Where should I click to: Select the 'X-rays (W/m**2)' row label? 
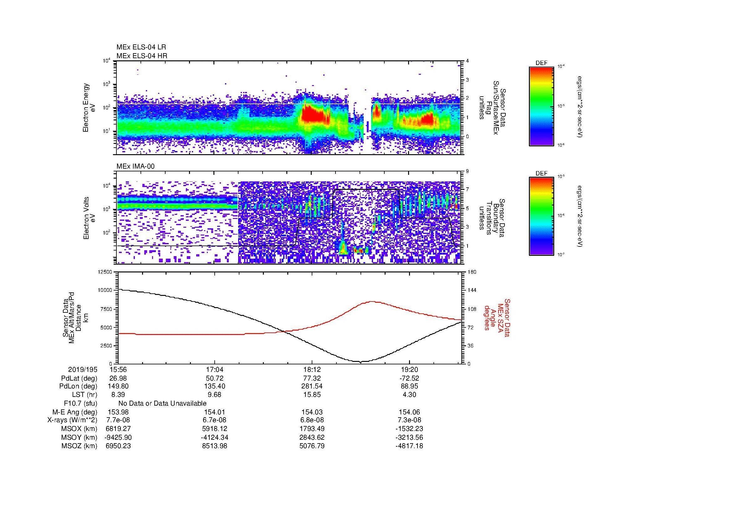pyautogui.click(x=72, y=420)
